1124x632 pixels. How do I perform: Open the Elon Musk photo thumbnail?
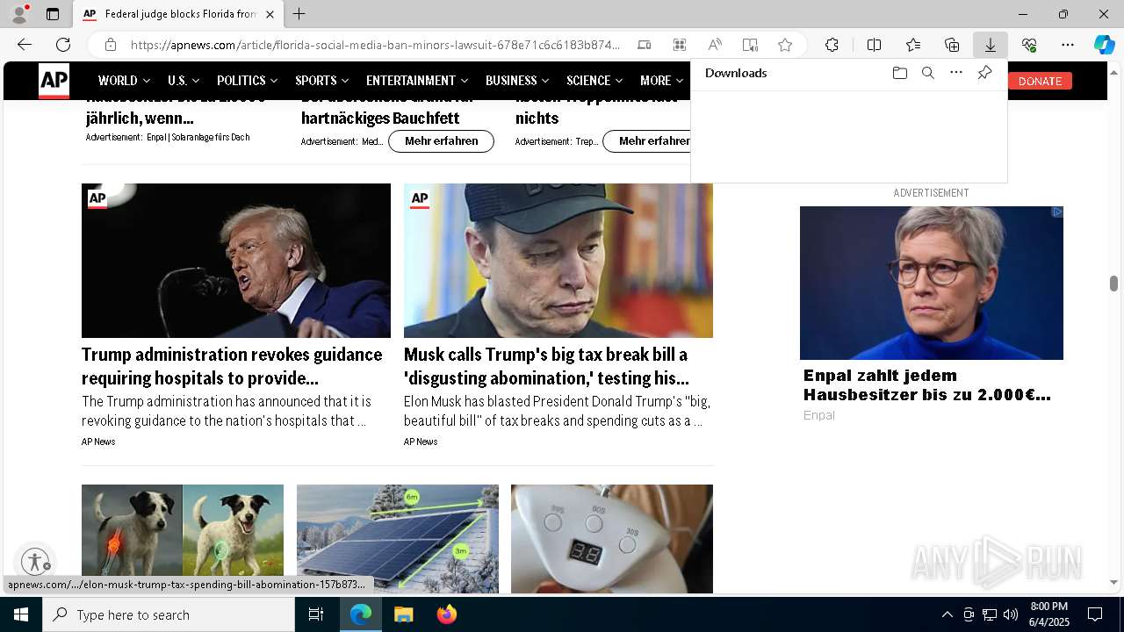point(558,261)
